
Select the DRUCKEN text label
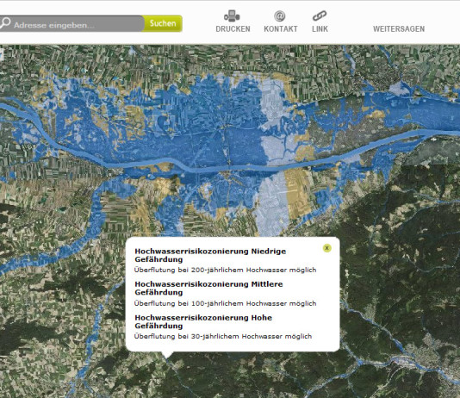coord(233,29)
